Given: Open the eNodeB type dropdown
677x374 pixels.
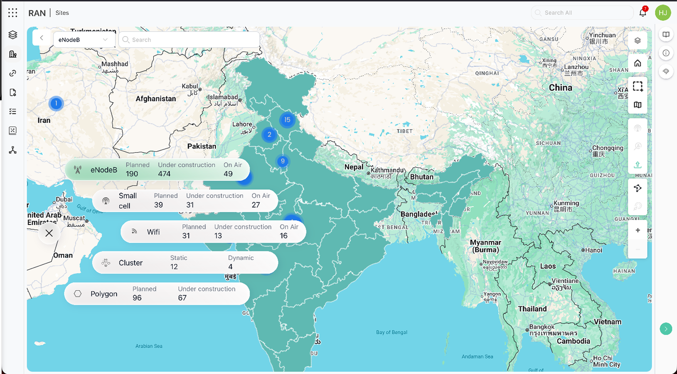Looking at the screenshot, I should (x=84, y=40).
